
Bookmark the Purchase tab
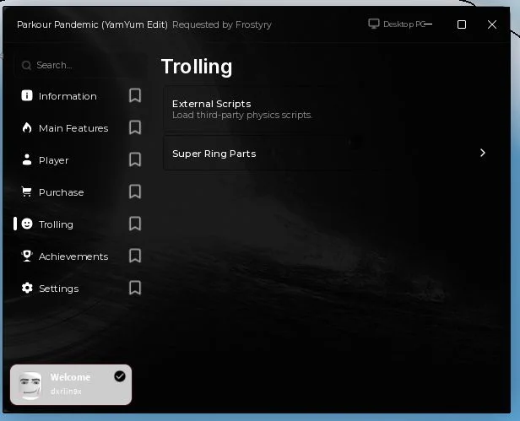tap(135, 192)
